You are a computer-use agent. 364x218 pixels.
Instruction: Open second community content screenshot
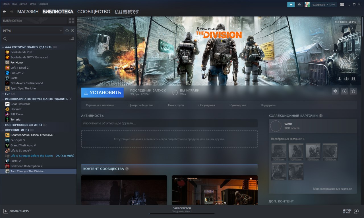tap(215, 190)
